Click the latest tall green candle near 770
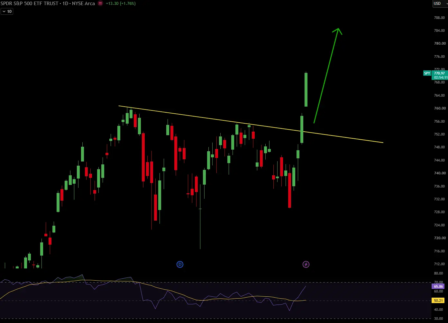The image size is (448, 323). point(306,90)
